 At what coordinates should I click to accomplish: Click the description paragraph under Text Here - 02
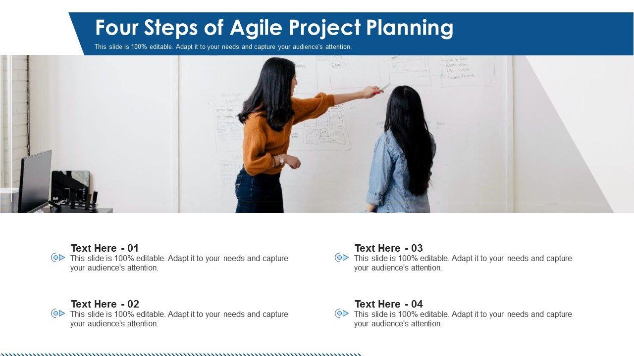[179, 319]
